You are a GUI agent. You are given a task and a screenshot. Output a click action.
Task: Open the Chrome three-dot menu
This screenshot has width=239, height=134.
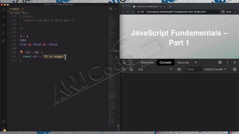coord(236,12)
